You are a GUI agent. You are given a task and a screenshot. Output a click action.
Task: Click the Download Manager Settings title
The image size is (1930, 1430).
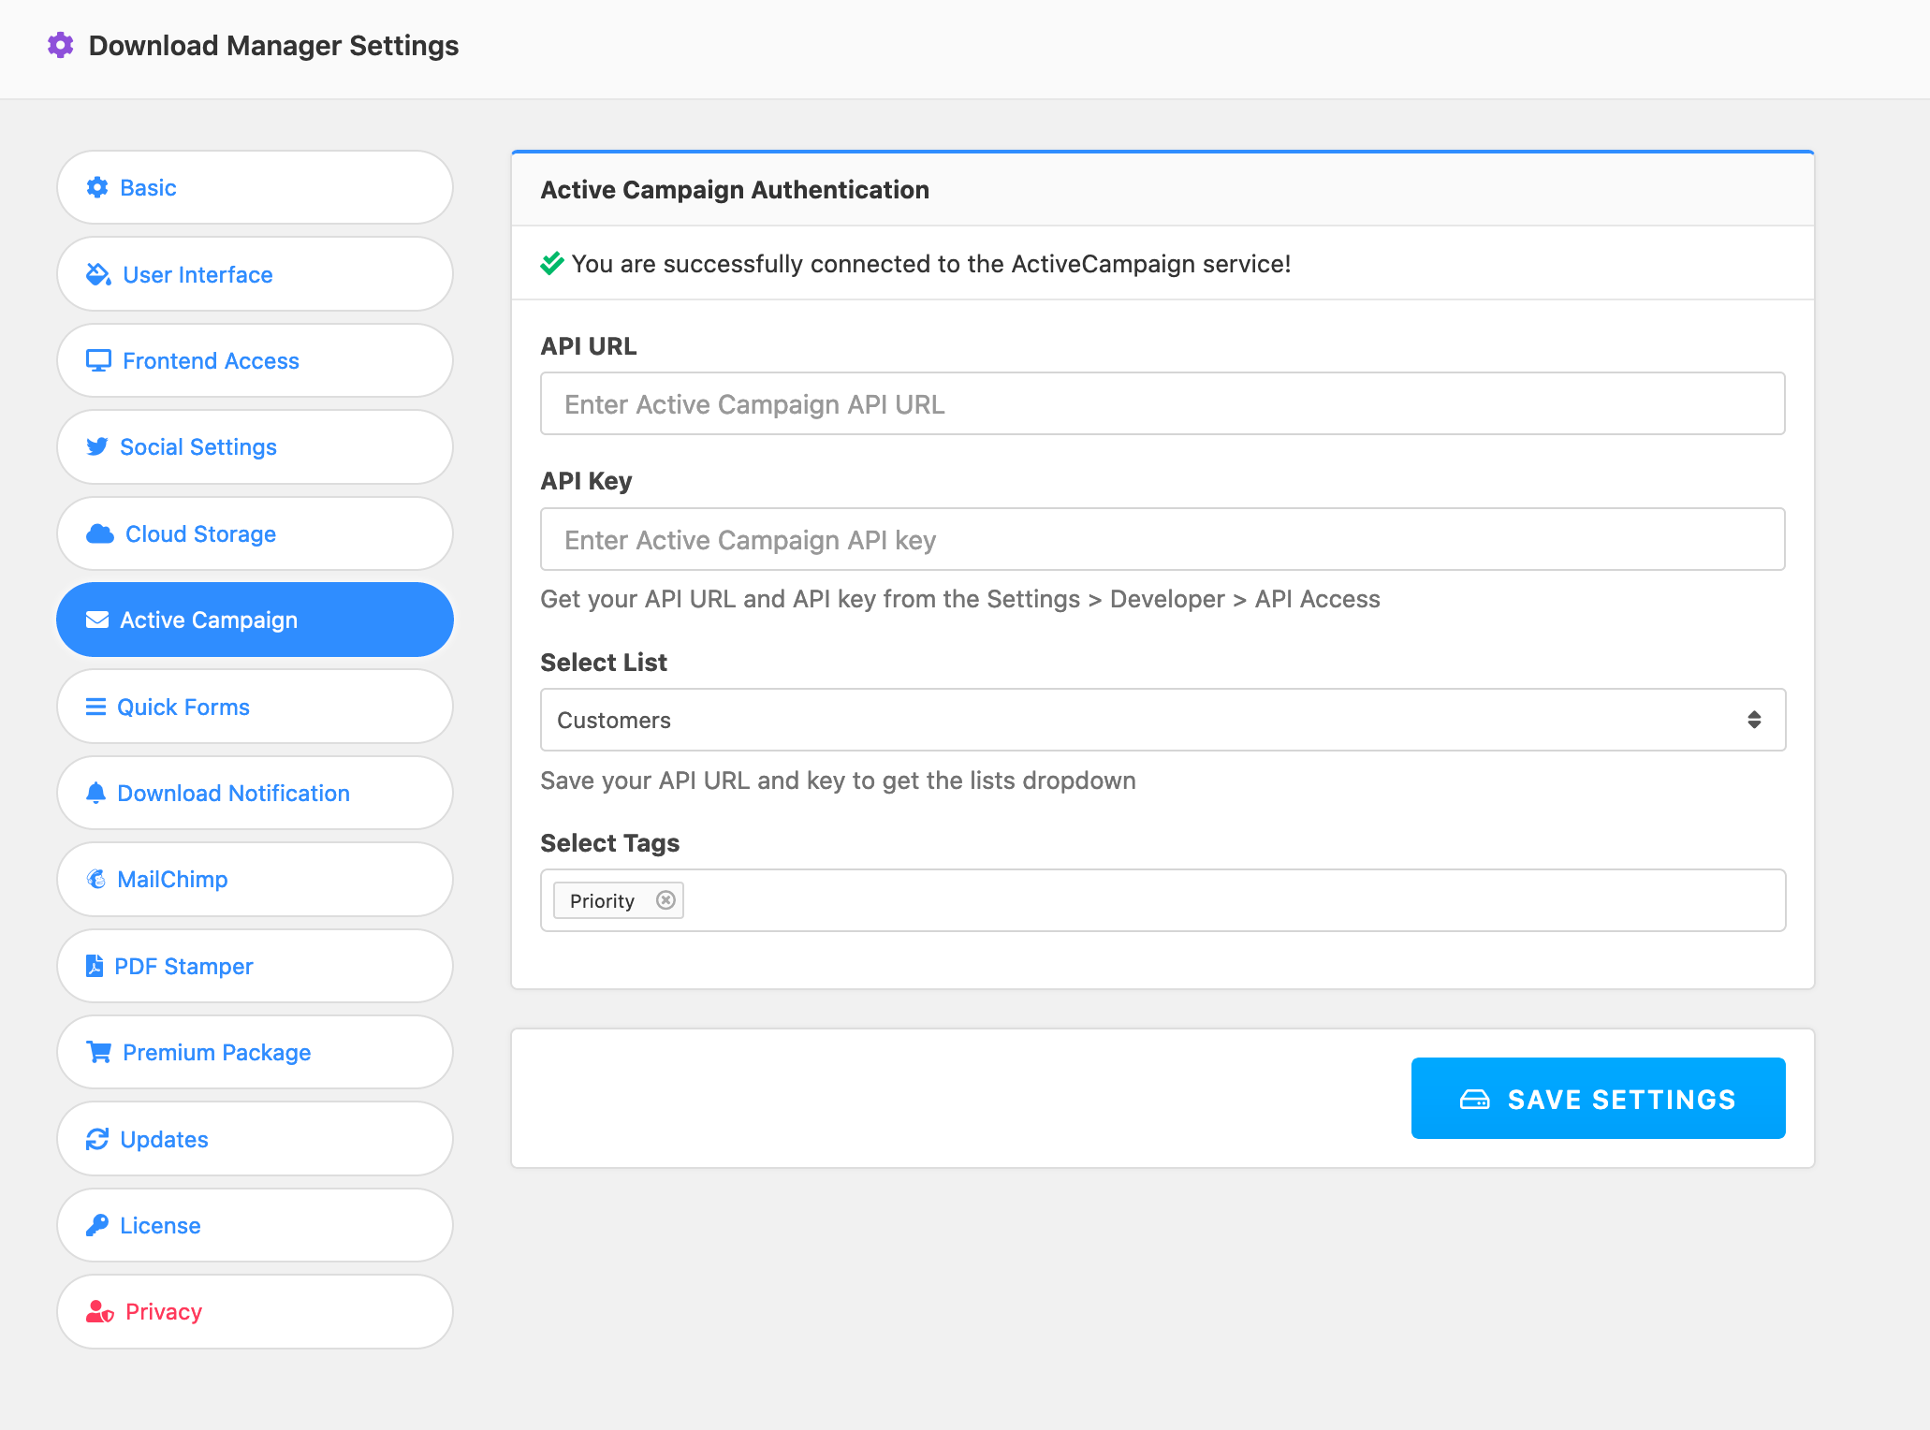click(273, 45)
